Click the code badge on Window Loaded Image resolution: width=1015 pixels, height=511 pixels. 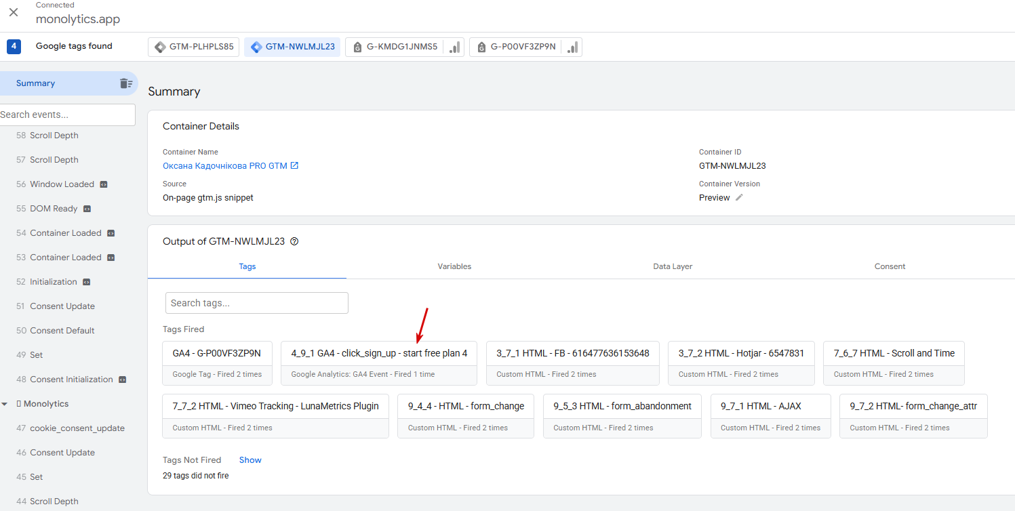pos(104,184)
